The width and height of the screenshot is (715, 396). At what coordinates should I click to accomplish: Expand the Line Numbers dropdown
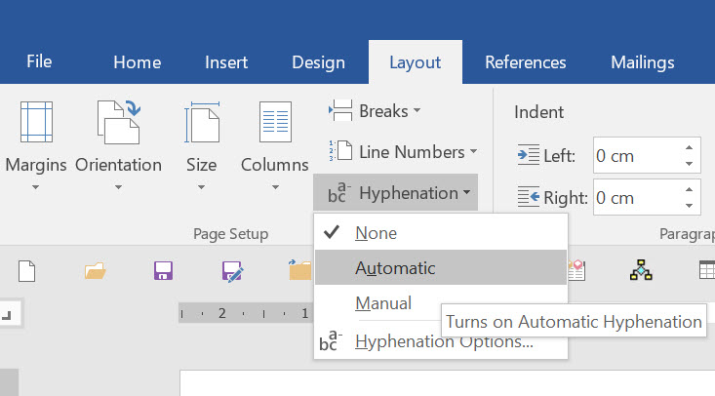403,151
